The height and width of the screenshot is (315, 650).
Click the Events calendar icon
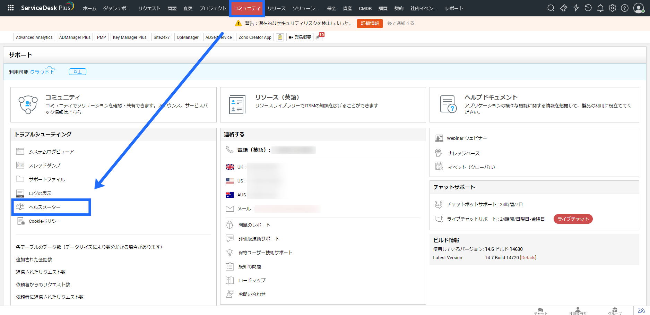pyautogui.click(x=439, y=167)
